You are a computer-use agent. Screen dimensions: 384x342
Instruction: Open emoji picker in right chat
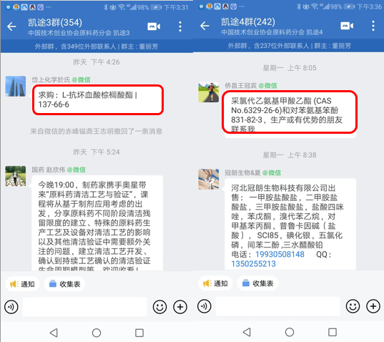pos(353,306)
